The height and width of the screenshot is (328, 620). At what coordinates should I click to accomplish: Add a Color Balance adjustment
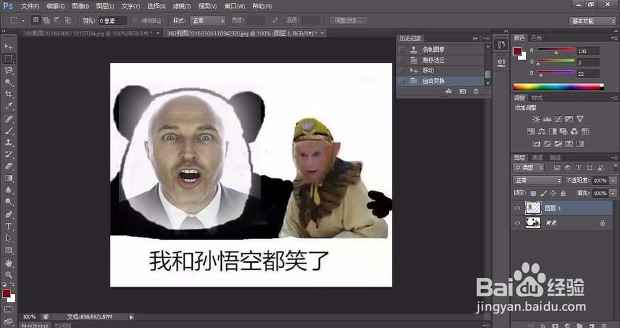[x=542, y=131]
